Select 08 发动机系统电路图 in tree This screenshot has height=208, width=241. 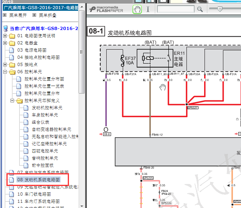tap(38, 180)
